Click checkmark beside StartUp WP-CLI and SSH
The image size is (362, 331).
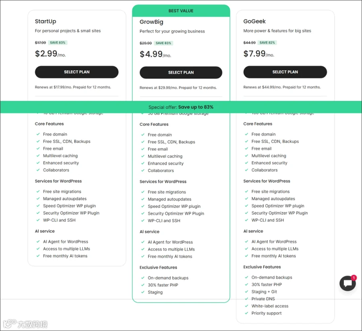38,220
